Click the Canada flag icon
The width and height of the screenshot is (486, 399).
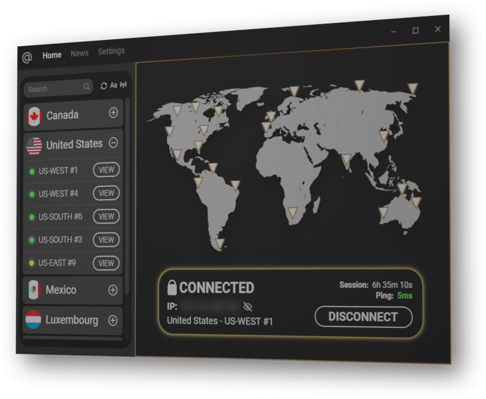34,116
